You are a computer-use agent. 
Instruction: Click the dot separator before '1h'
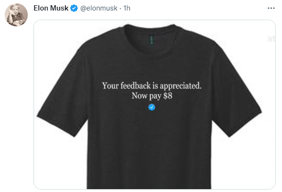pyautogui.click(x=120, y=8)
